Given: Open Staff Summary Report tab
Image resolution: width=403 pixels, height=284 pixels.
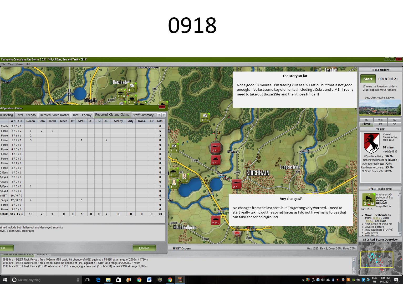Looking at the screenshot, I should [x=145, y=115].
